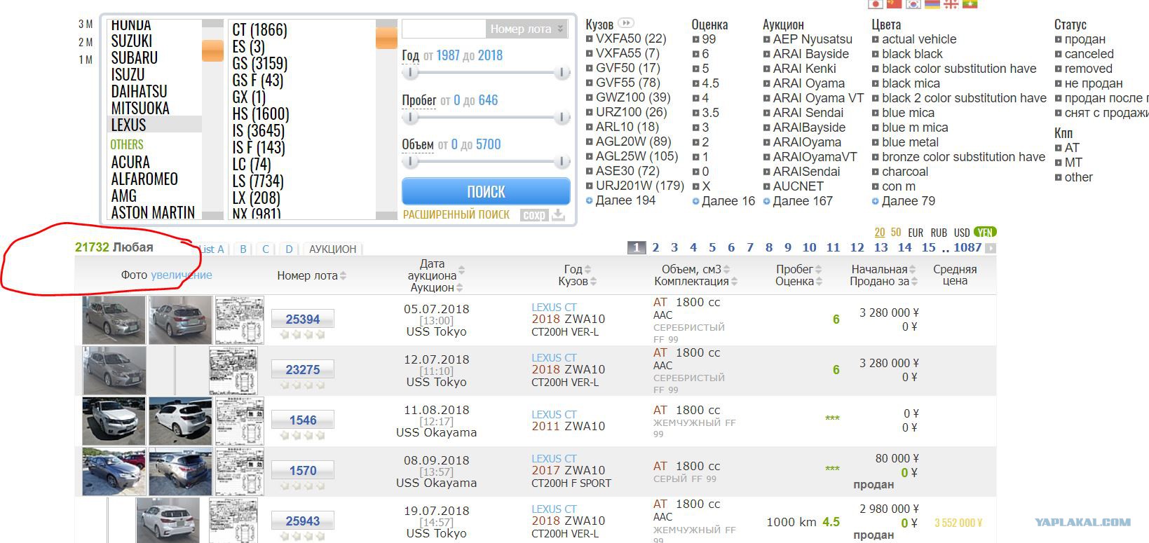Open the D tab
Viewport: 1149px width, 543px height.
(x=289, y=249)
